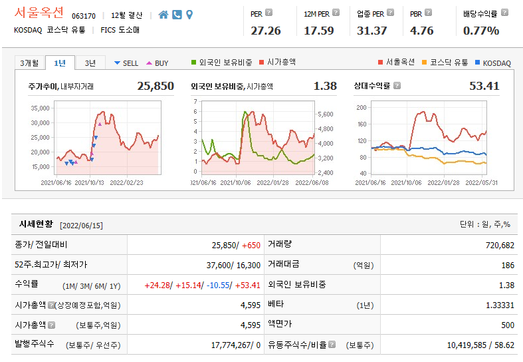This screenshot has height=362, width=523.
Task: Open help icon beside 시가총액 상장예정포함
Action: [x=51, y=305]
